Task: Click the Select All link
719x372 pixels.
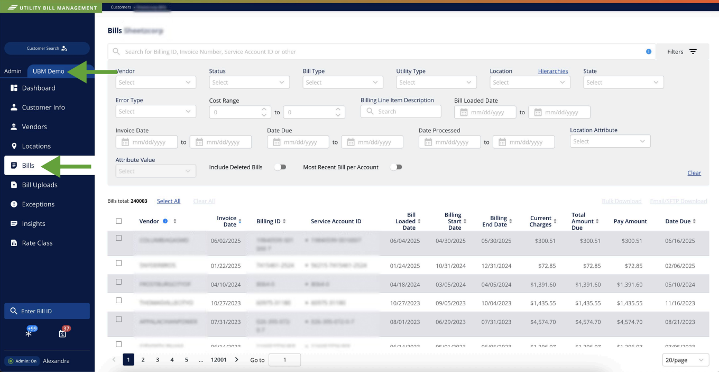Action: [x=169, y=201]
